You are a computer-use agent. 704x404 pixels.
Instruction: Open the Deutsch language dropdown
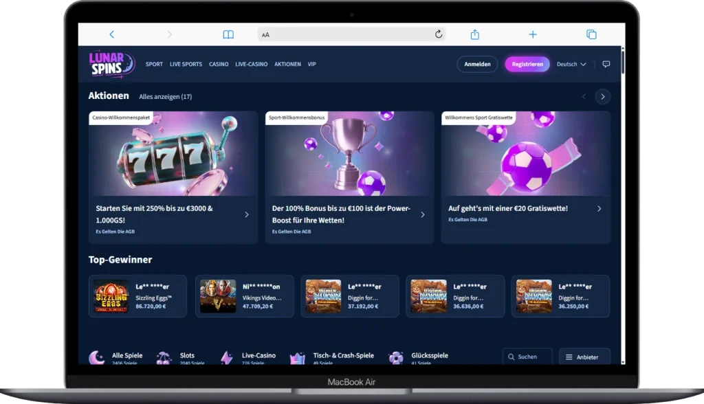click(571, 64)
